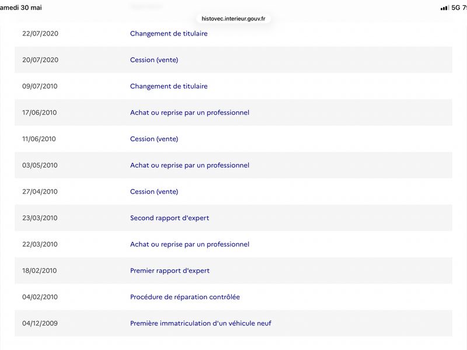Tap the date 04/02/2010
Viewport: 467px width, 350px height.
[40, 297]
